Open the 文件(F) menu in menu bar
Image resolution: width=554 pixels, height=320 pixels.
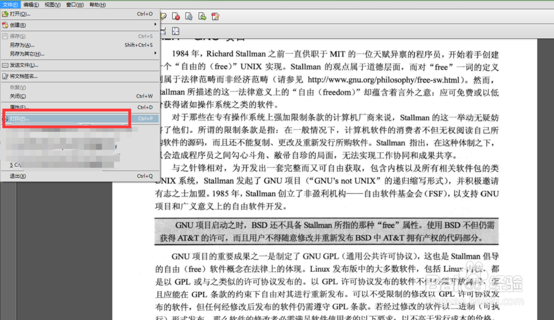[10, 4]
